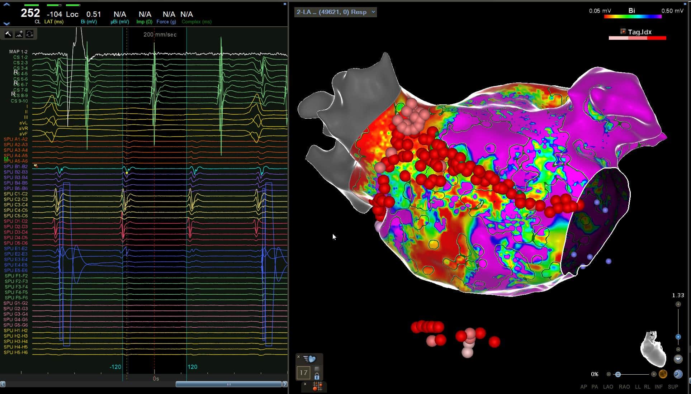The image size is (691, 394).
Task: Click the add signal trace icon
Action: pos(19,34)
